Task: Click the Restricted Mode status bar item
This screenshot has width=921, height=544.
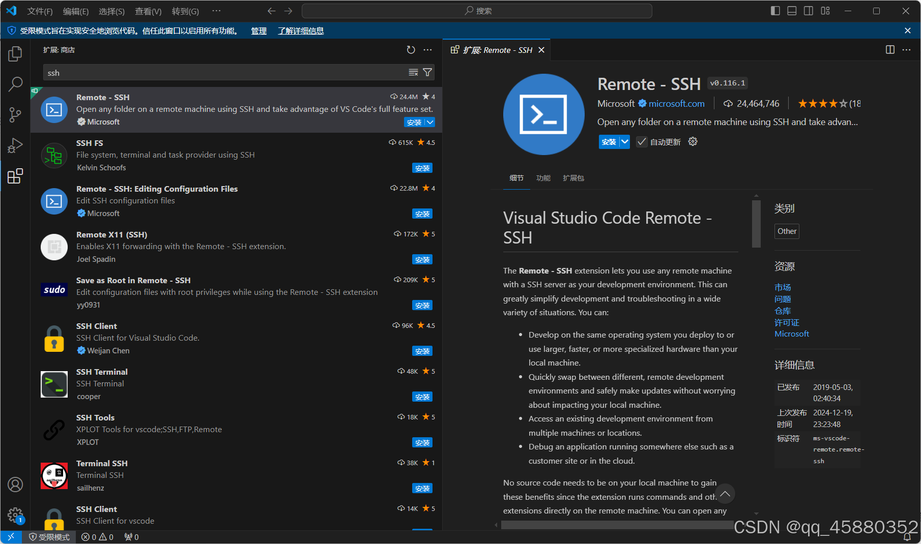Action: pyautogui.click(x=49, y=537)
